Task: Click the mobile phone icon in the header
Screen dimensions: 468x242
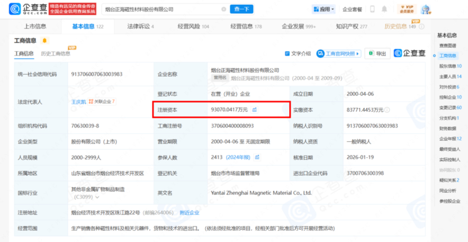Action: [372, 9]
